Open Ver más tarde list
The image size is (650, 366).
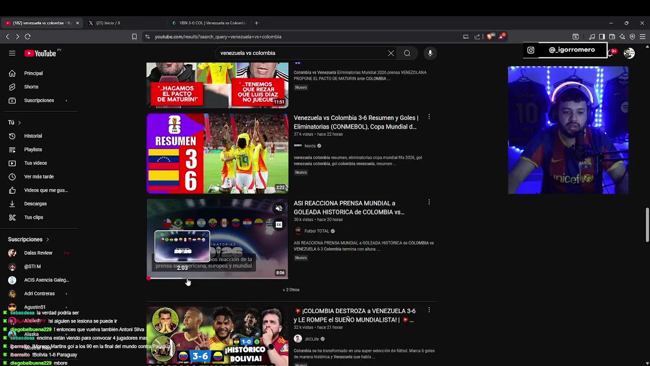click(39, 176)
